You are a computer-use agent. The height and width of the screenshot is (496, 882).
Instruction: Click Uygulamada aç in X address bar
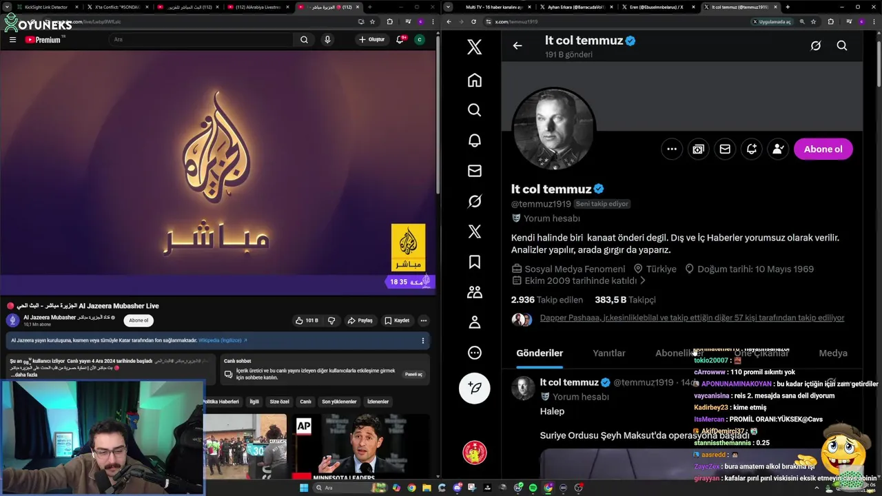click(x=772, y=21)
